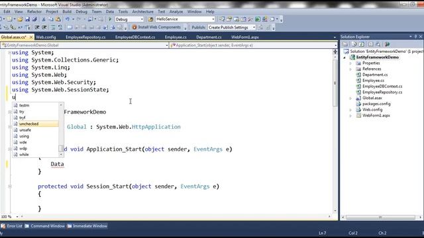Image resolution: width=424 pixels, height=238 pixels.
Task: Open the Immediate Window
Action: (x=90, y=226)
